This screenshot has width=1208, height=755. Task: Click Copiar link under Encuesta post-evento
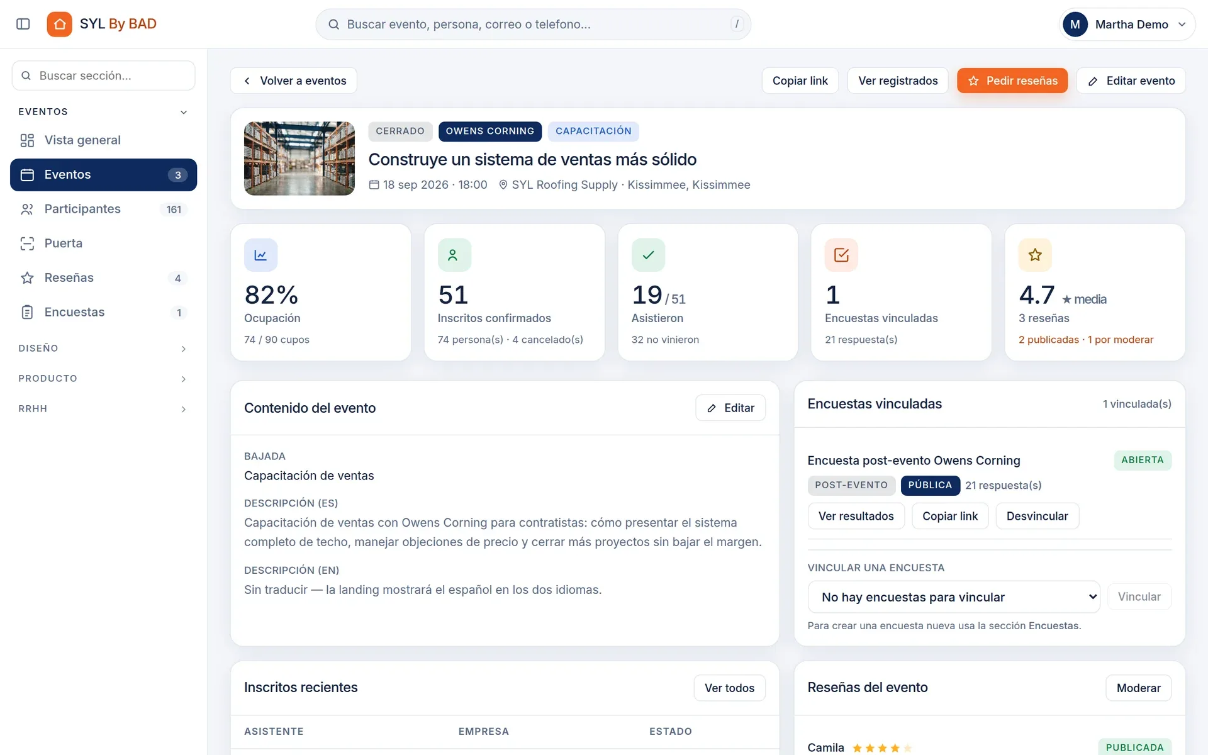coord(950,516)
